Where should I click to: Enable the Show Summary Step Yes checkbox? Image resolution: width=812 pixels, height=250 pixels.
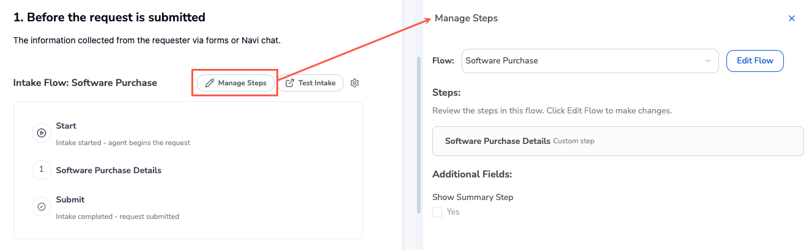437,212
